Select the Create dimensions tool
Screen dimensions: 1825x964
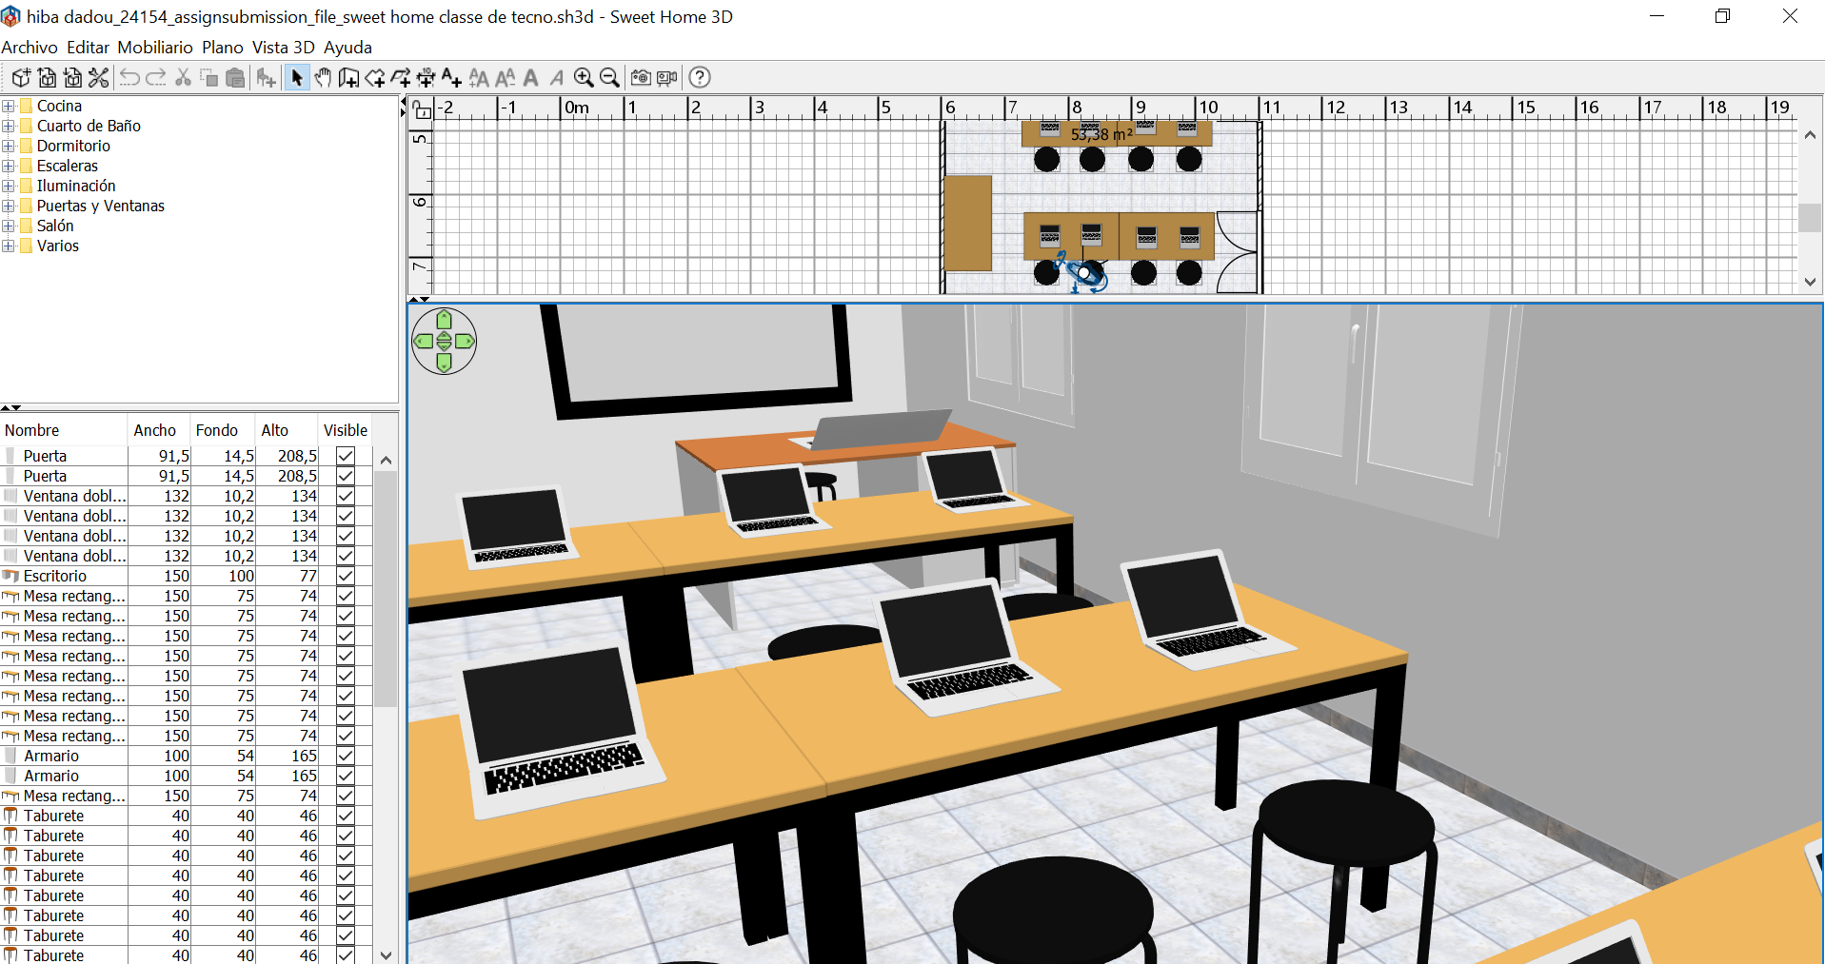tap(426, 78)
